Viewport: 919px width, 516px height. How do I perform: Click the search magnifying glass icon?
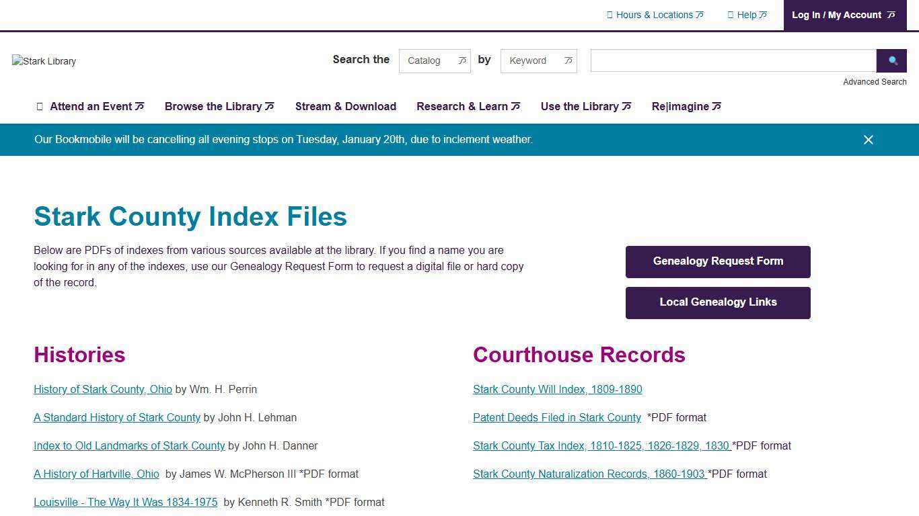click(891, 60)
